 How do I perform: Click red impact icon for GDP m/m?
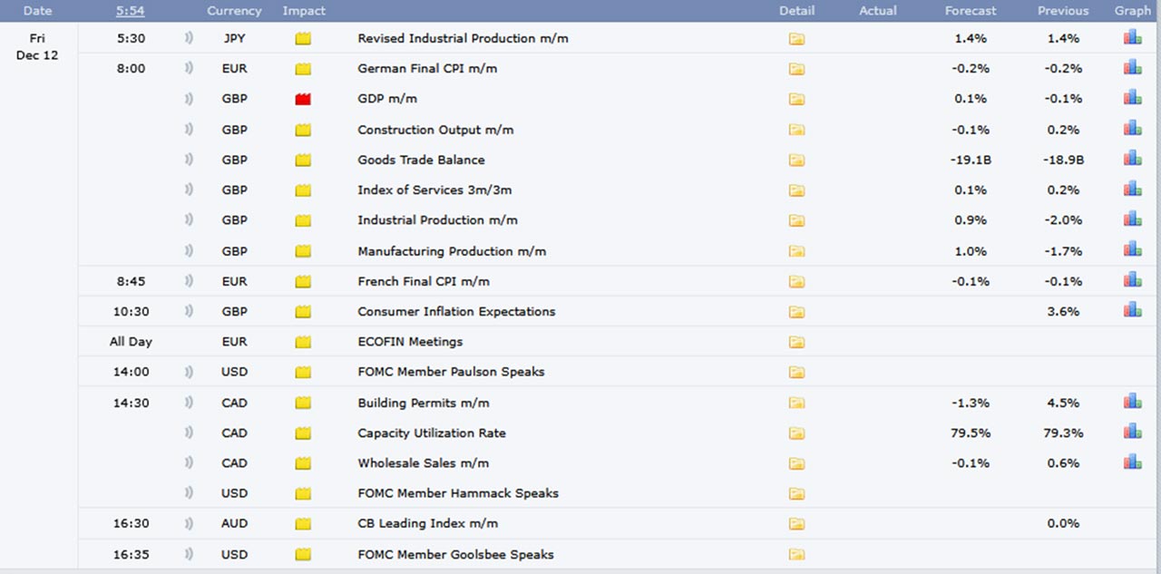pyautogui.click(x=303, y=99)
